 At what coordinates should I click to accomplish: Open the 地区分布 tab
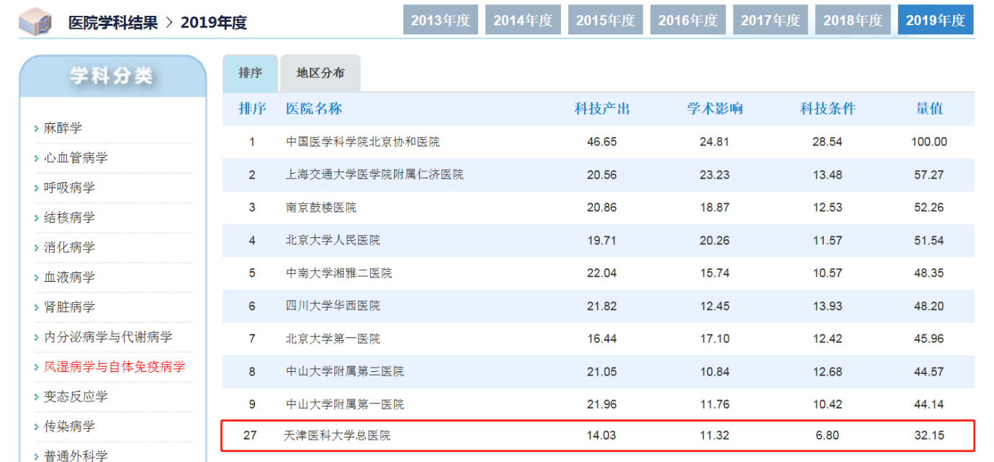(321, 73)
